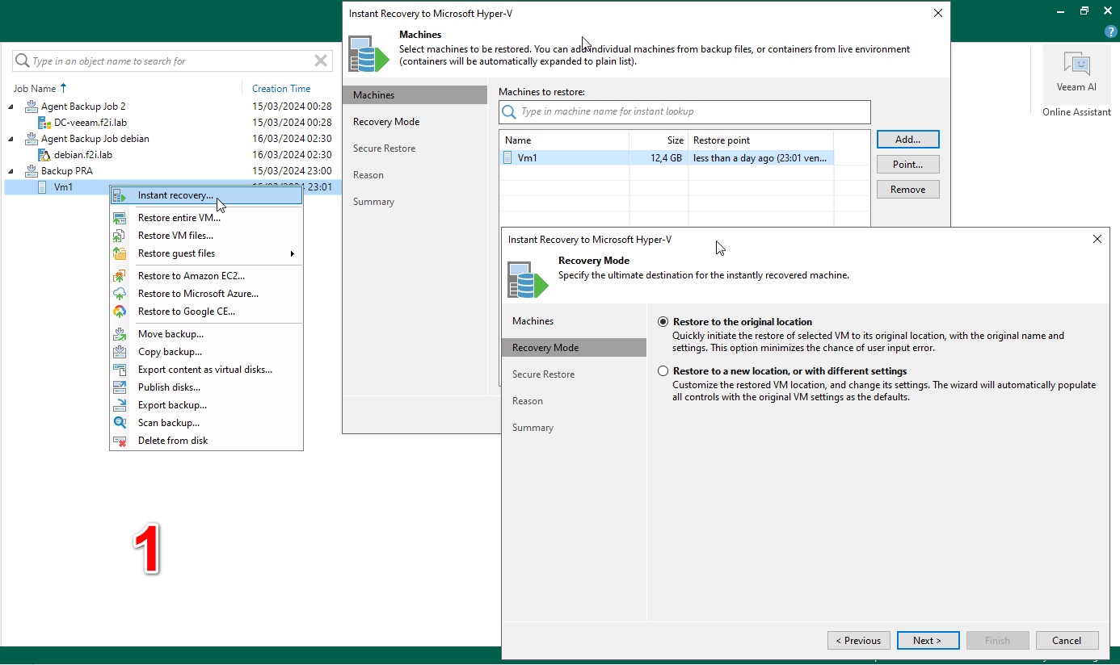Click the machine name instant lookup field

click(684, 111)
